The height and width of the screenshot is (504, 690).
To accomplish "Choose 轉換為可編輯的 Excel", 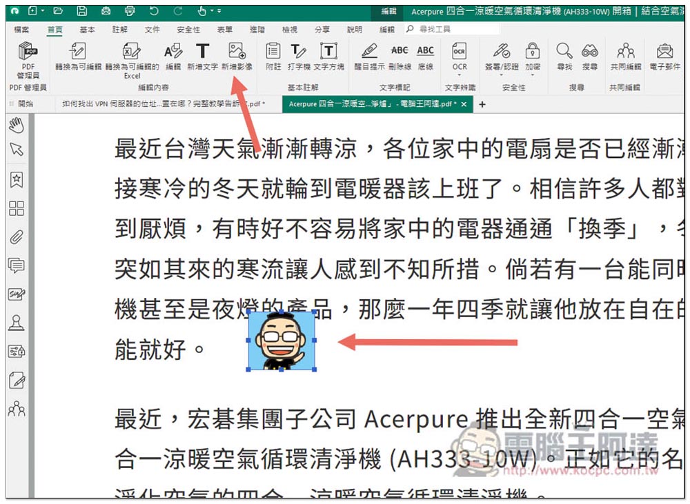I will (x=132, y=60).
